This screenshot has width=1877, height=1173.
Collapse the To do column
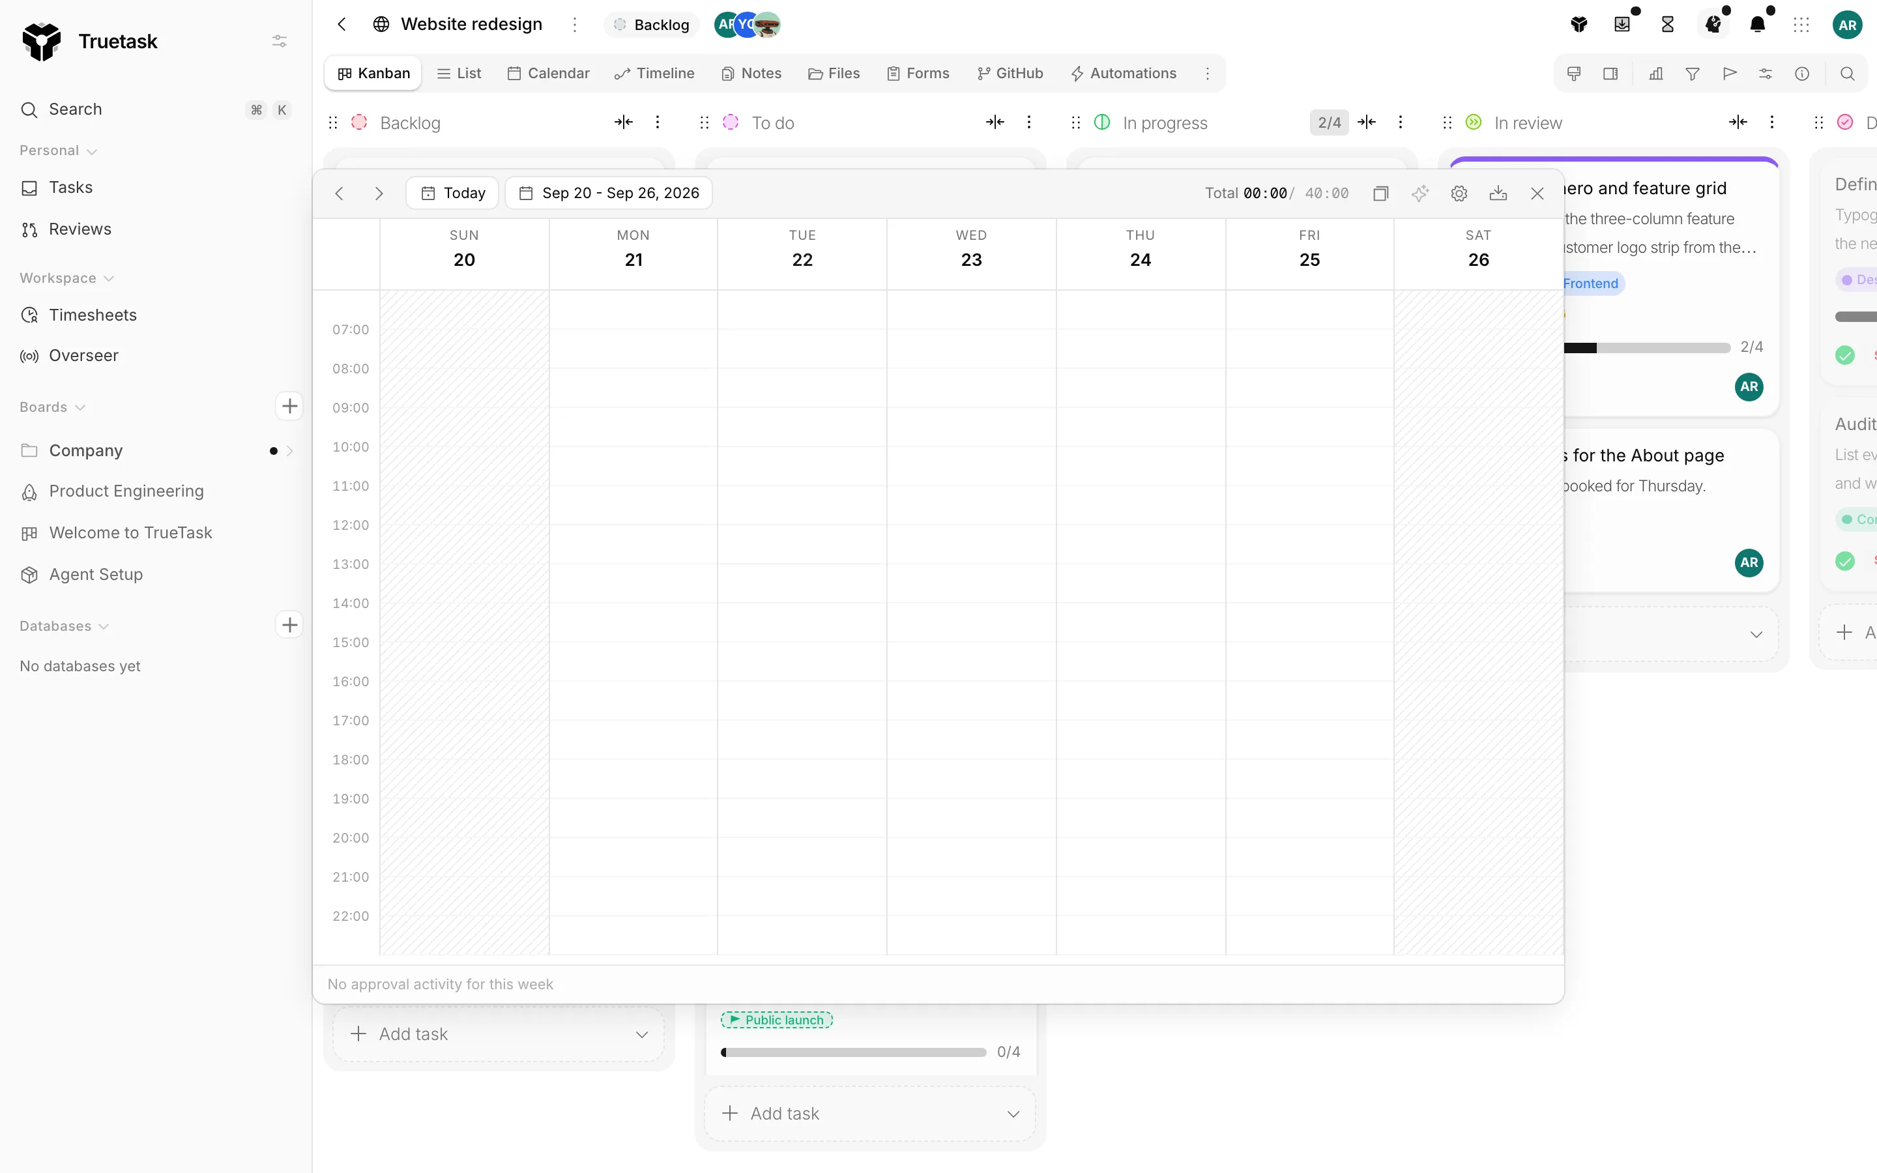[x=995, y=123]
